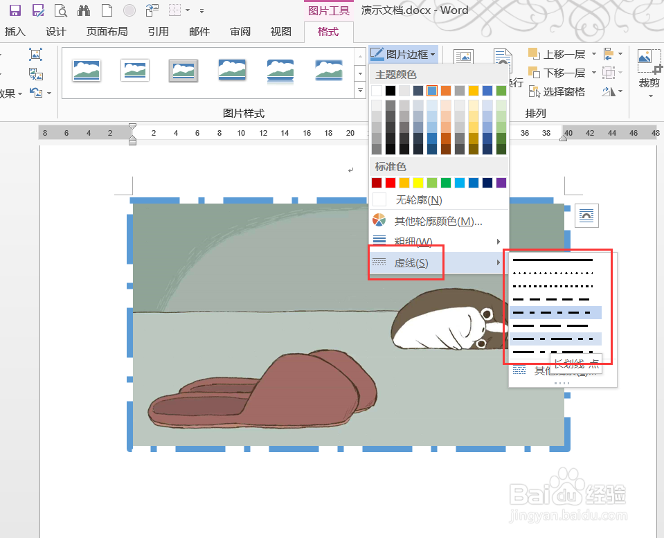Image resolution: width=664 pixels, height=538 pixels.
Task: Click the Rotate objects icon
Action: (x=609, y=91)
